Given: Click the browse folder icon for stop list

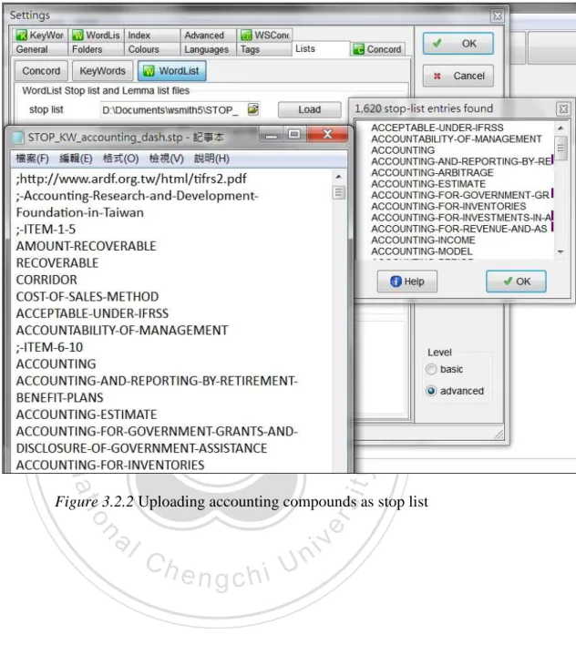Looking at the screenshot, I should coord(253,109).
